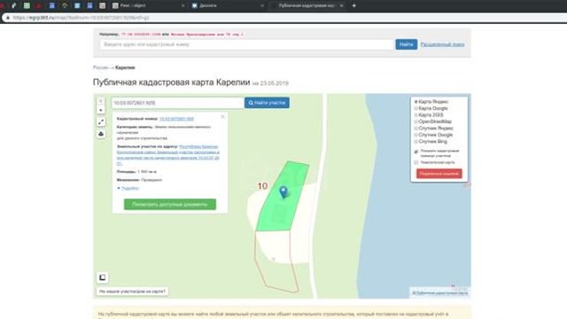Click the Россия breadcrumb link
This screenshot has width=567, height=319.
[100, 67]
